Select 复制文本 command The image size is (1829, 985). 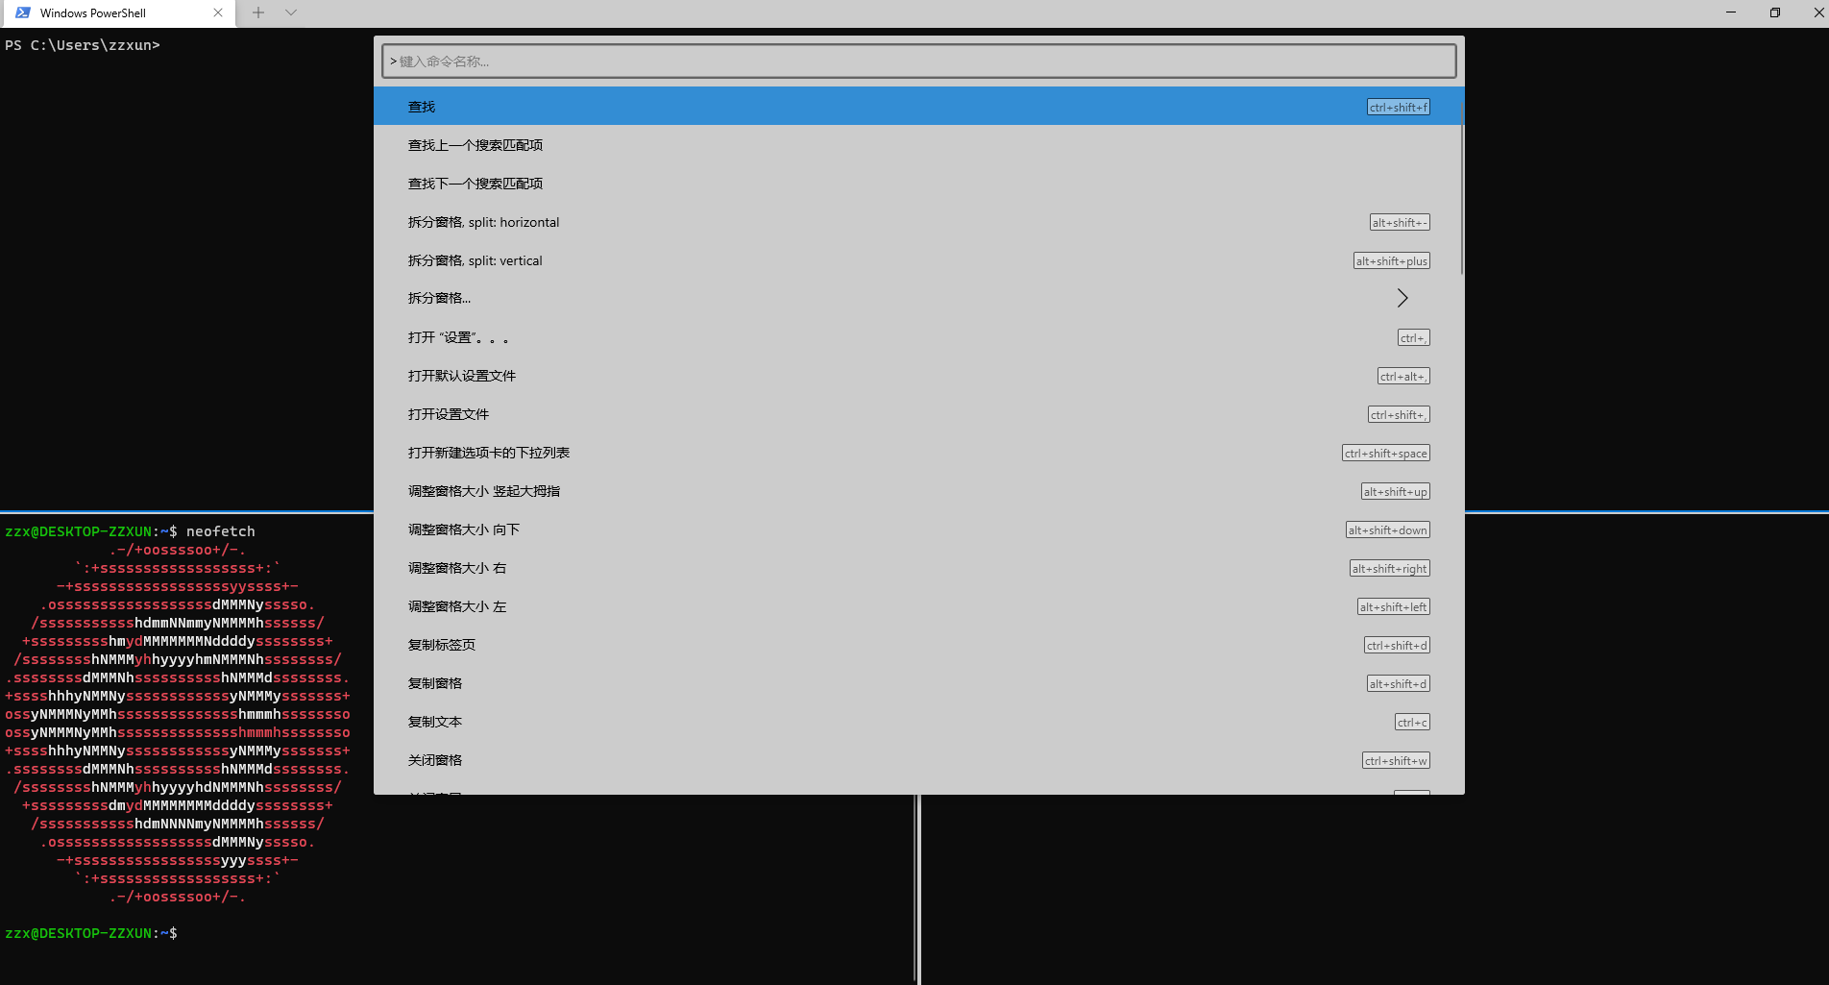918,722
